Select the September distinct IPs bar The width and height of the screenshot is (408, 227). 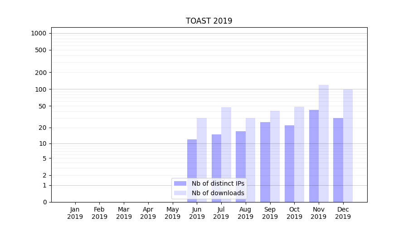[265, 162]
